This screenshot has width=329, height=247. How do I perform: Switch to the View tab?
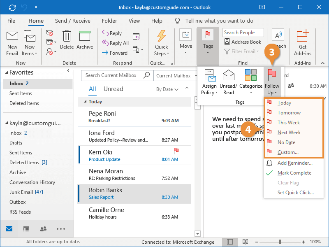click(x=134, y=21)
